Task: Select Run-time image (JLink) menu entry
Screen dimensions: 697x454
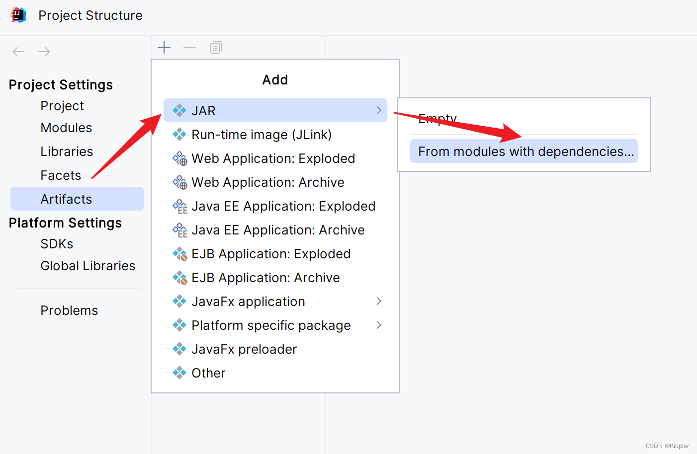Action: coord(275,134)
